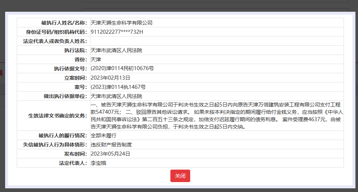The image size is (358, 192).
Task: Click the 执行依据文号 label
Action: click(70, 69)
